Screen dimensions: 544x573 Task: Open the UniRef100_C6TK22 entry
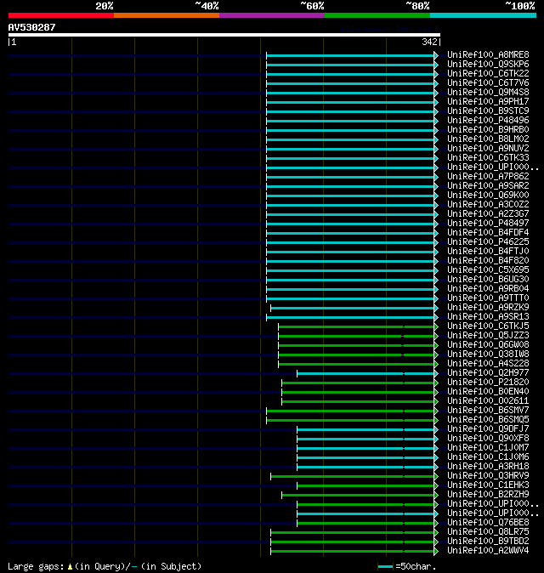488,73
